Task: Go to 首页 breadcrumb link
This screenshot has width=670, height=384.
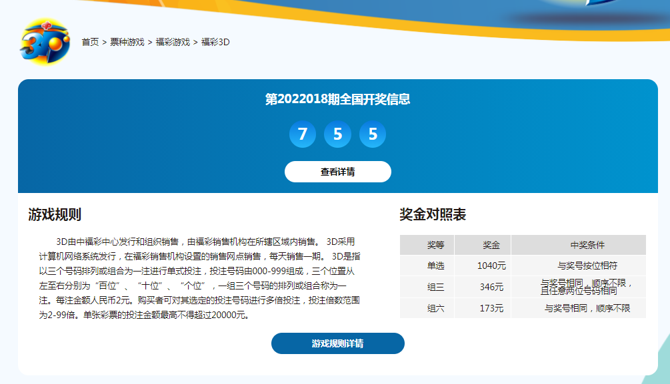Action: point(90,42)
